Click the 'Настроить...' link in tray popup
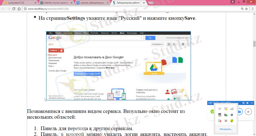This screenshot has height=136, width=256. point(226,129)
